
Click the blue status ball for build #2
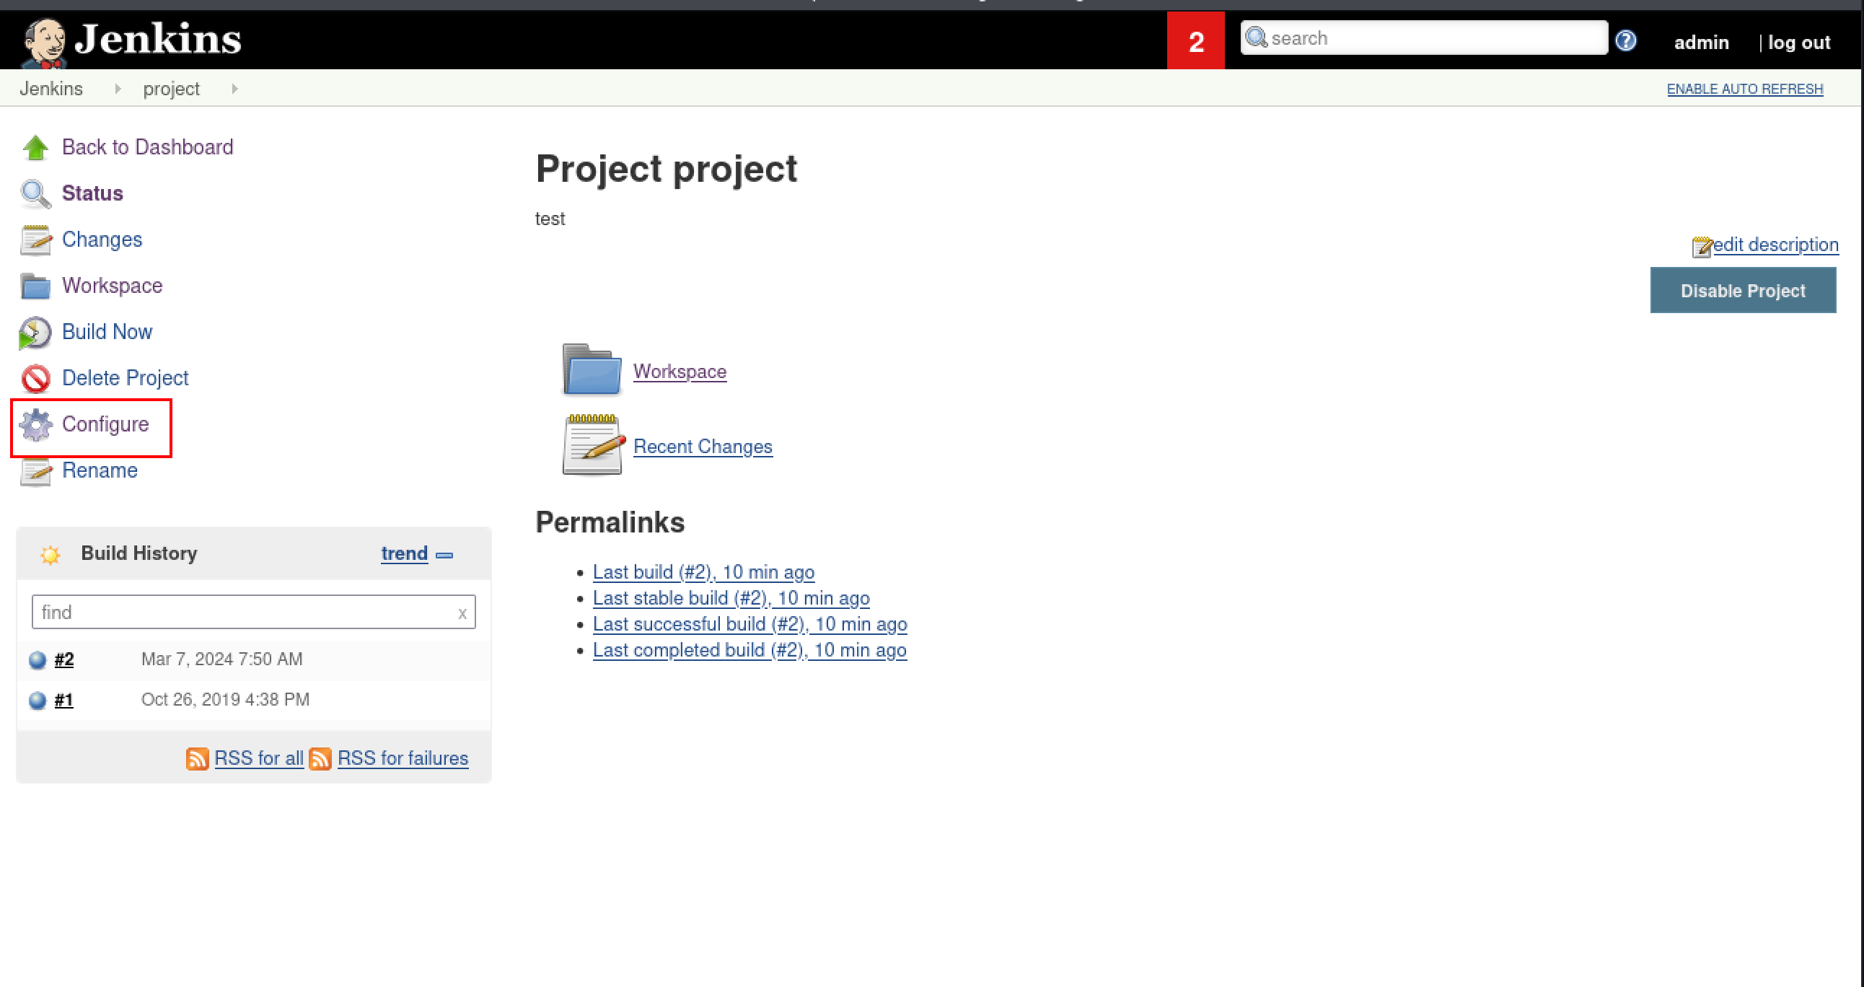[x=38, y=660]
